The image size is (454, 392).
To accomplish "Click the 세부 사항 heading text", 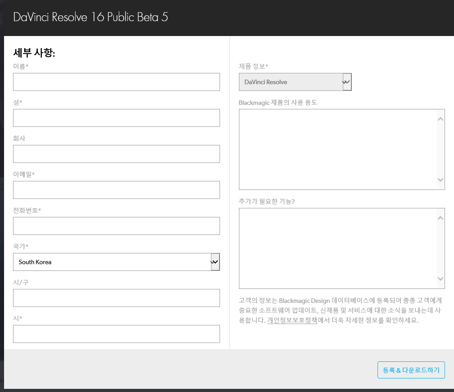I will point(34,53).
